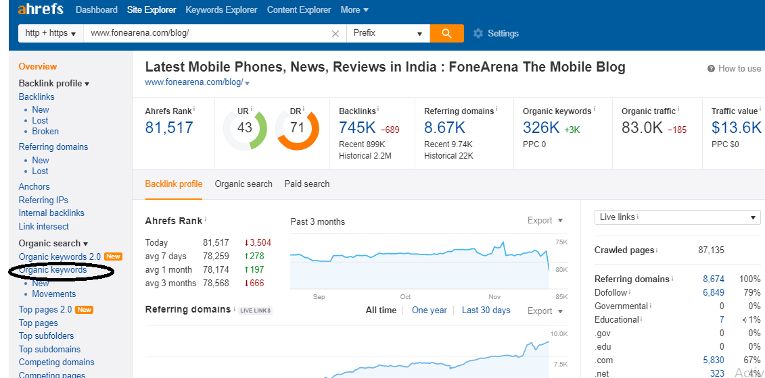This screenshot has height=378, width=765.
Task: Open Organic keywords report in sidebar
Action: pos(53,270)
